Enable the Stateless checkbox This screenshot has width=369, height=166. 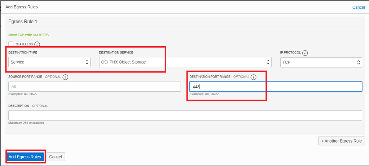click(x=10, y=44)
